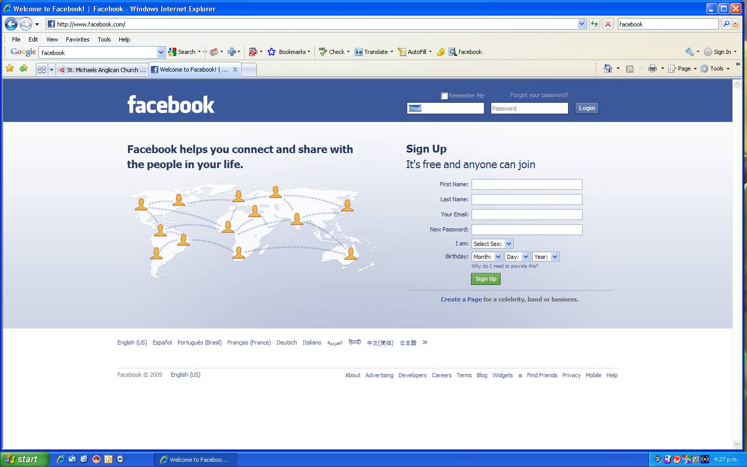Open the Tools gear menu in command bar
747x467 pixels.
click(715, 68)
